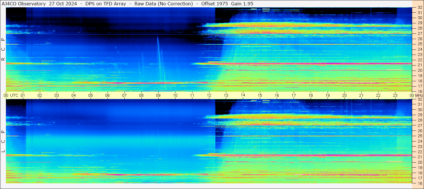Click 30 on the RCP frequency scale

point(420,18)
